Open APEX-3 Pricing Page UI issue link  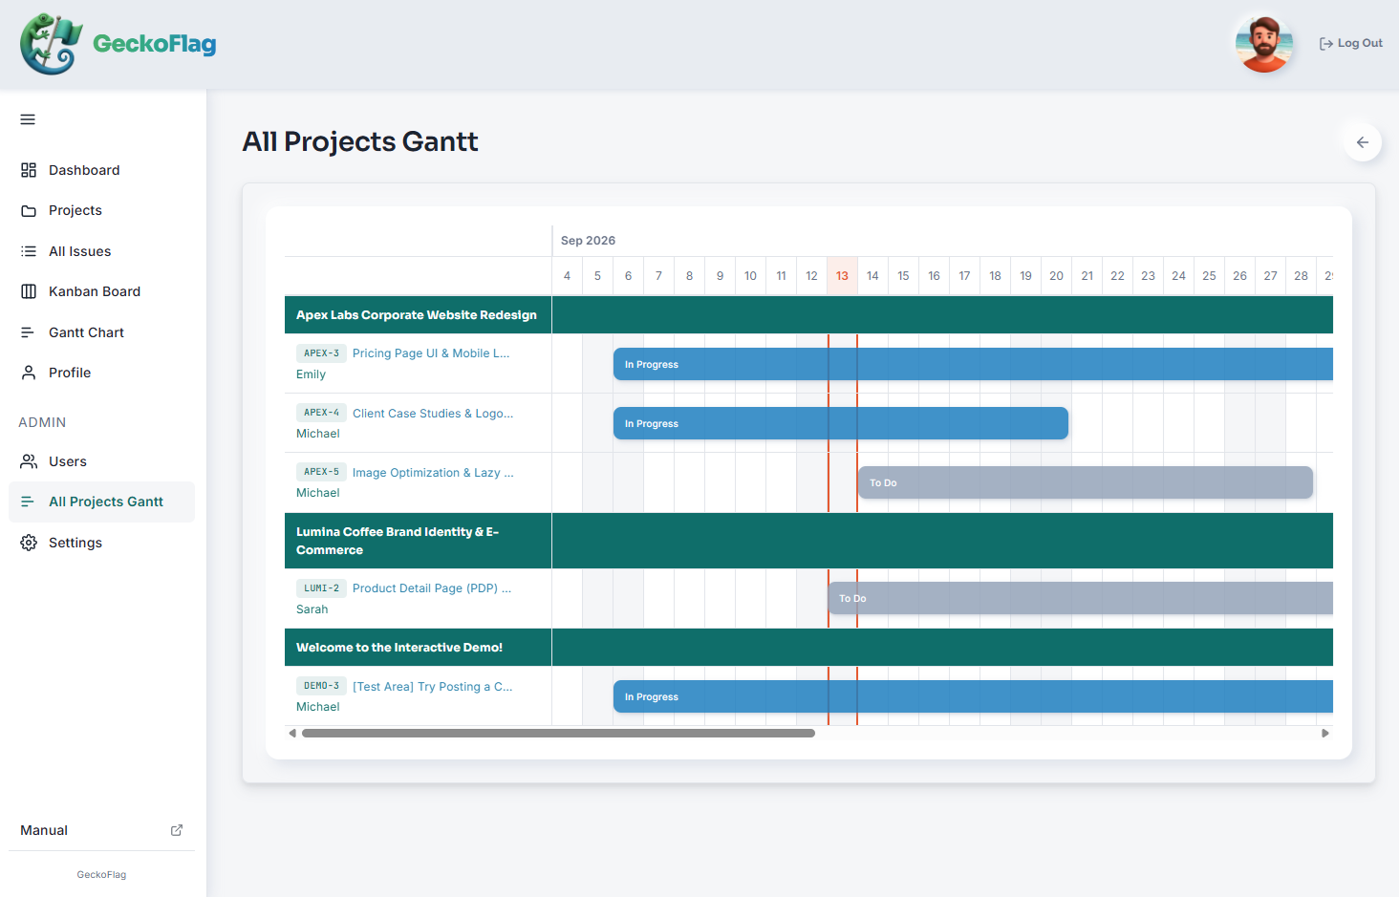click(431, 353)
